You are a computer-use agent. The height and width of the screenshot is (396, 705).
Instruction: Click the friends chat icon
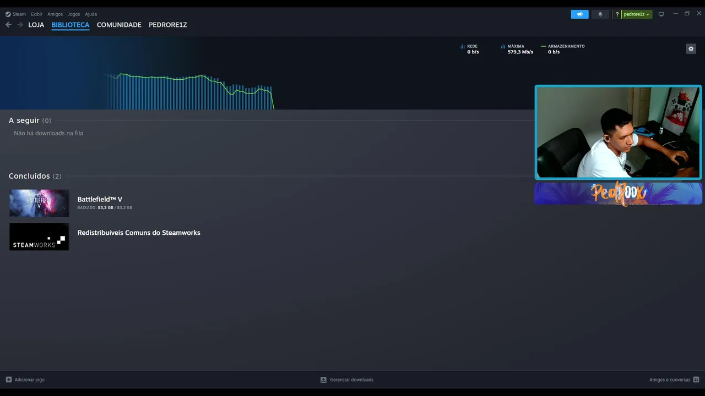[696, 380]
